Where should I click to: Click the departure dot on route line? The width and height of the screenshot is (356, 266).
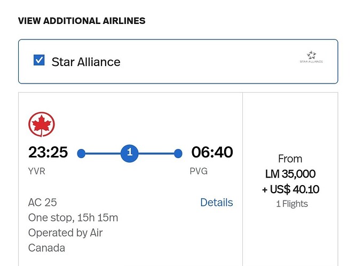81,154
